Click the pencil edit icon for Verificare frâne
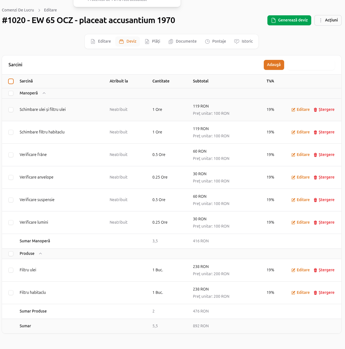 click(x=293, y=155)
